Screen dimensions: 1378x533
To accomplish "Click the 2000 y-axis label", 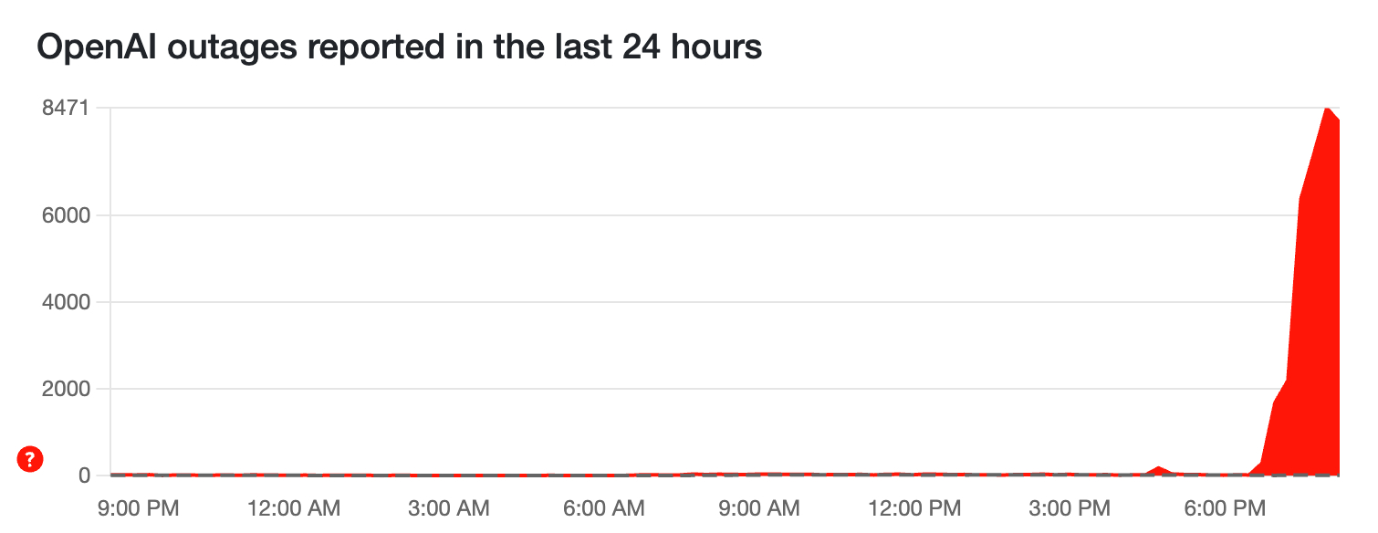I will click(x=65, y=389).
